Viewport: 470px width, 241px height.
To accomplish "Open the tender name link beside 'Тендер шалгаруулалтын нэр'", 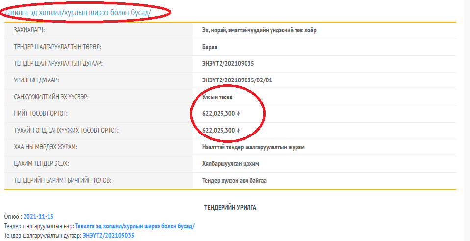I will [x=135, y=226].
